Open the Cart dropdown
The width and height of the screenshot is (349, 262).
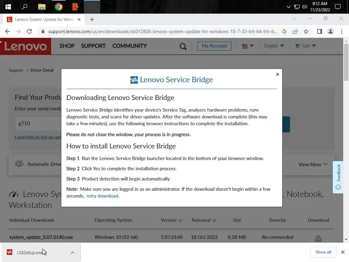[x=305, y=46]
